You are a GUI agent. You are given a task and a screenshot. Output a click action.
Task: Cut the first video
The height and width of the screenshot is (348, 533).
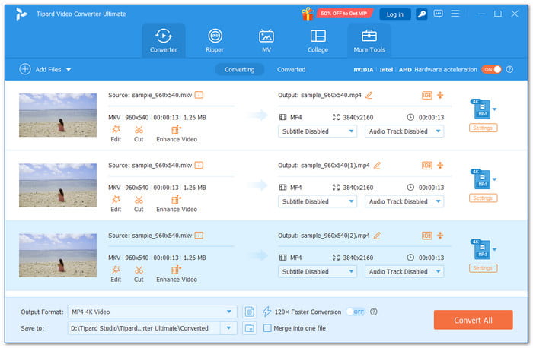click(x=139, y=134)
